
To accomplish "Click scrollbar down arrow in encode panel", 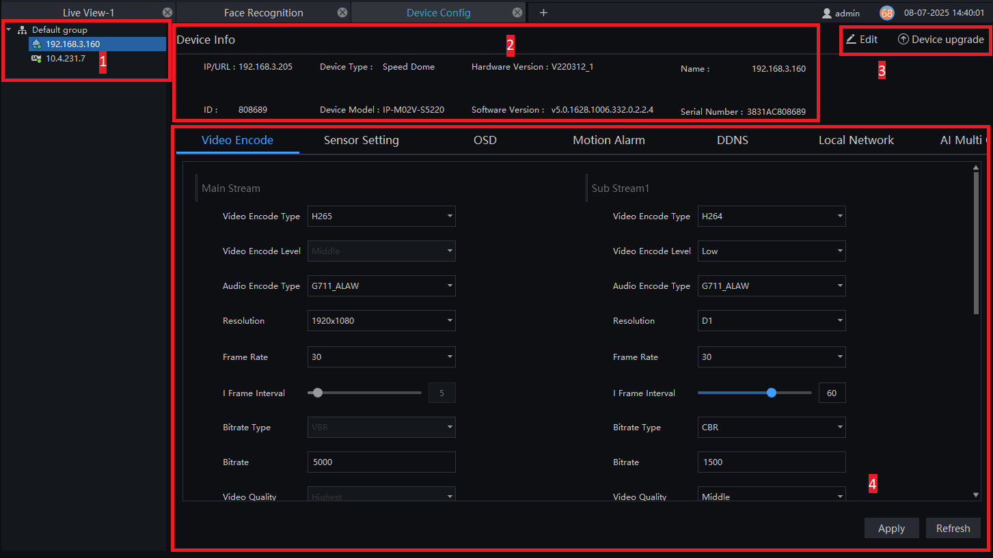I will (x=976, y=495).
